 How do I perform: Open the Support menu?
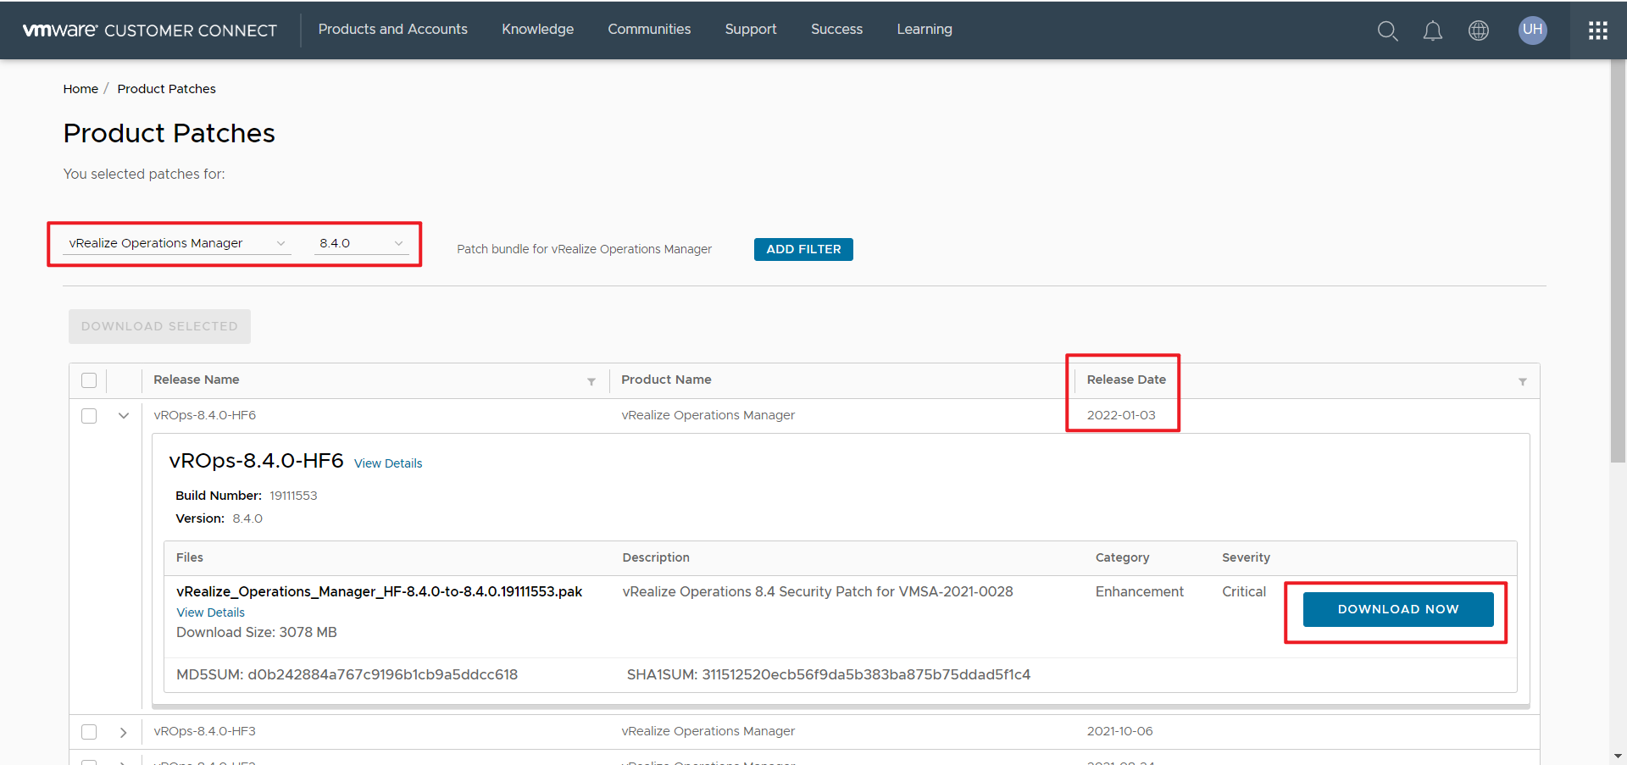coord(751,29)
